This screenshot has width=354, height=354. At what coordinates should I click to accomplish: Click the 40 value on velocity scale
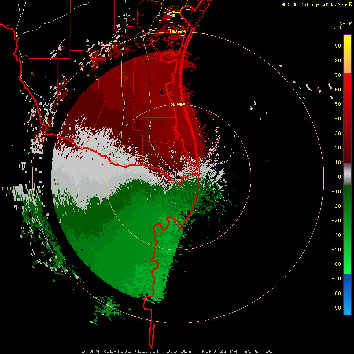338,118
